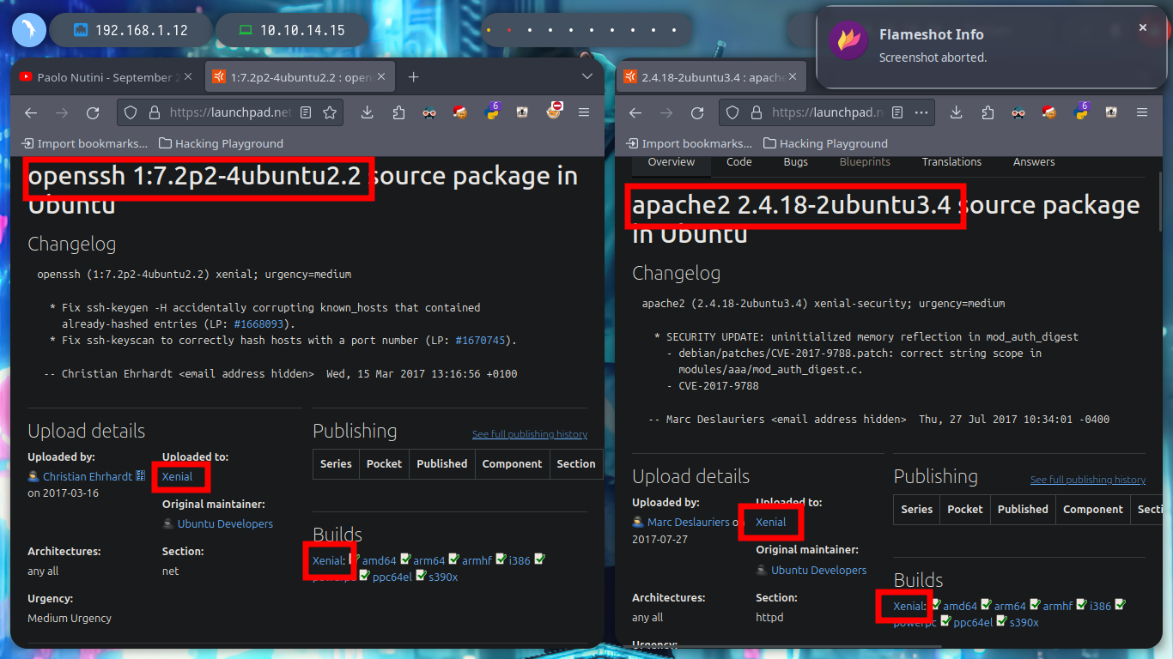The width and height of the screenshot is (1173, 659).
Task: Open the Bugs tab on apache2 page
Action: (x=796, y=162)
